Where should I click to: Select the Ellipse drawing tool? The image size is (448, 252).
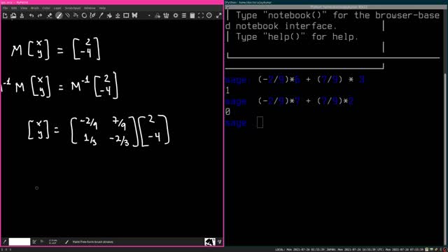pos(84,15)
